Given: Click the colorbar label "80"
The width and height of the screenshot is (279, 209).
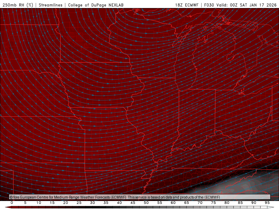Looking at the screenshot, I should tap(227, 203).
